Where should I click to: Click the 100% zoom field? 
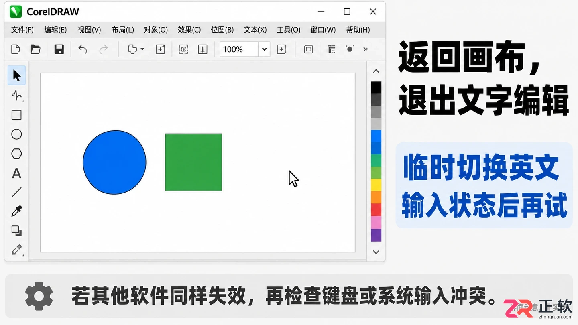[x=239, y=49]
